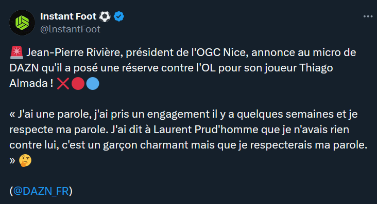This screenshot has width=377, height=204.
Task: Open the @lnstantFoot handle link
Action: [70, 29]
